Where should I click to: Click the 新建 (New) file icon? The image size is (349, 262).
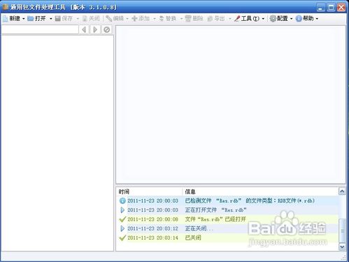tap(5, 19)
